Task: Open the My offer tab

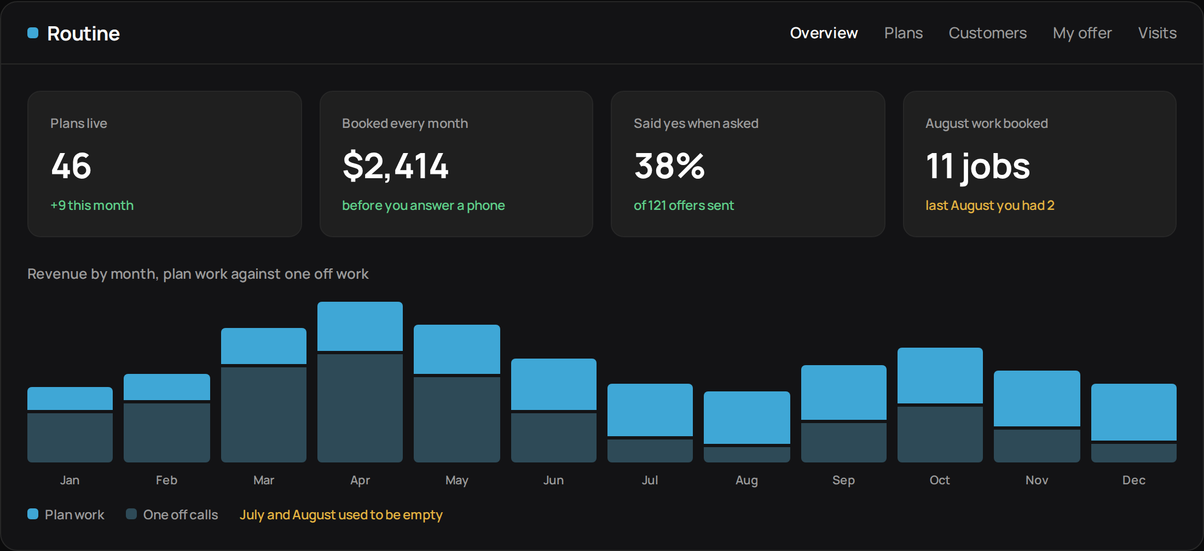Action: [1083, 33]
